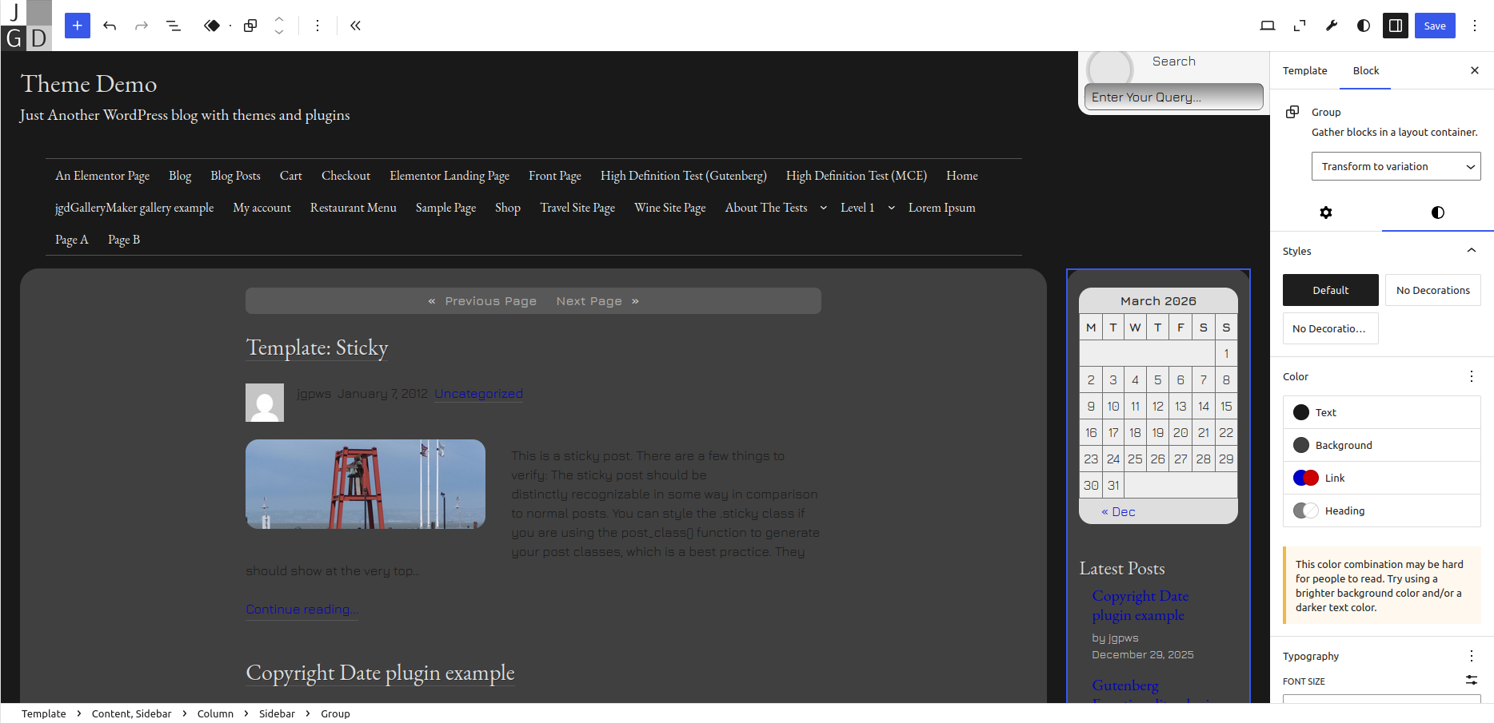Image resolution: width=1494 pixels, height=723 pixels.
Task: Undo the last change
Action: coord(110,26)
